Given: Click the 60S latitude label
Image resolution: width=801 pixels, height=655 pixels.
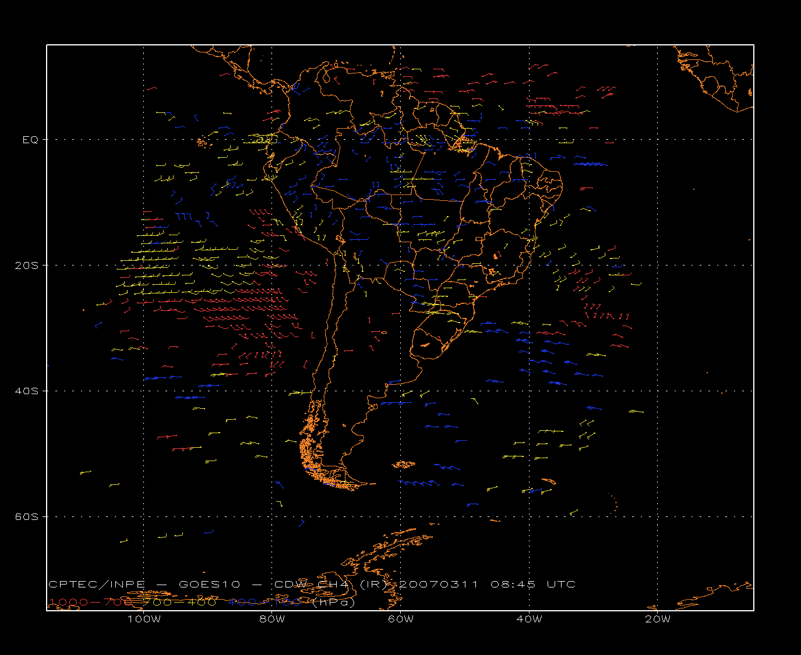Looking at the screenshot, I should (26, 517).
